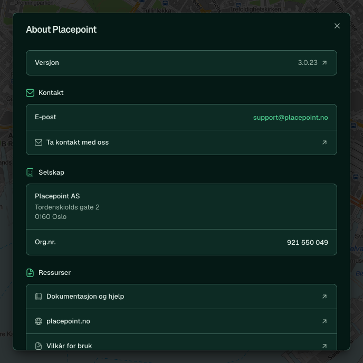Image resolution: width=363 pixels, height=363 pixels.
Task: Open the version 3.0.23 external link arrow
Action: 324,63
